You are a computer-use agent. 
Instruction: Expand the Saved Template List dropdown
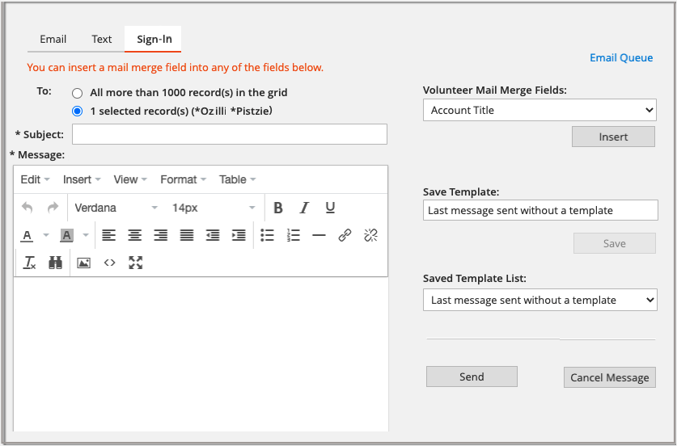pyautogui.click(x=539, y=300)
